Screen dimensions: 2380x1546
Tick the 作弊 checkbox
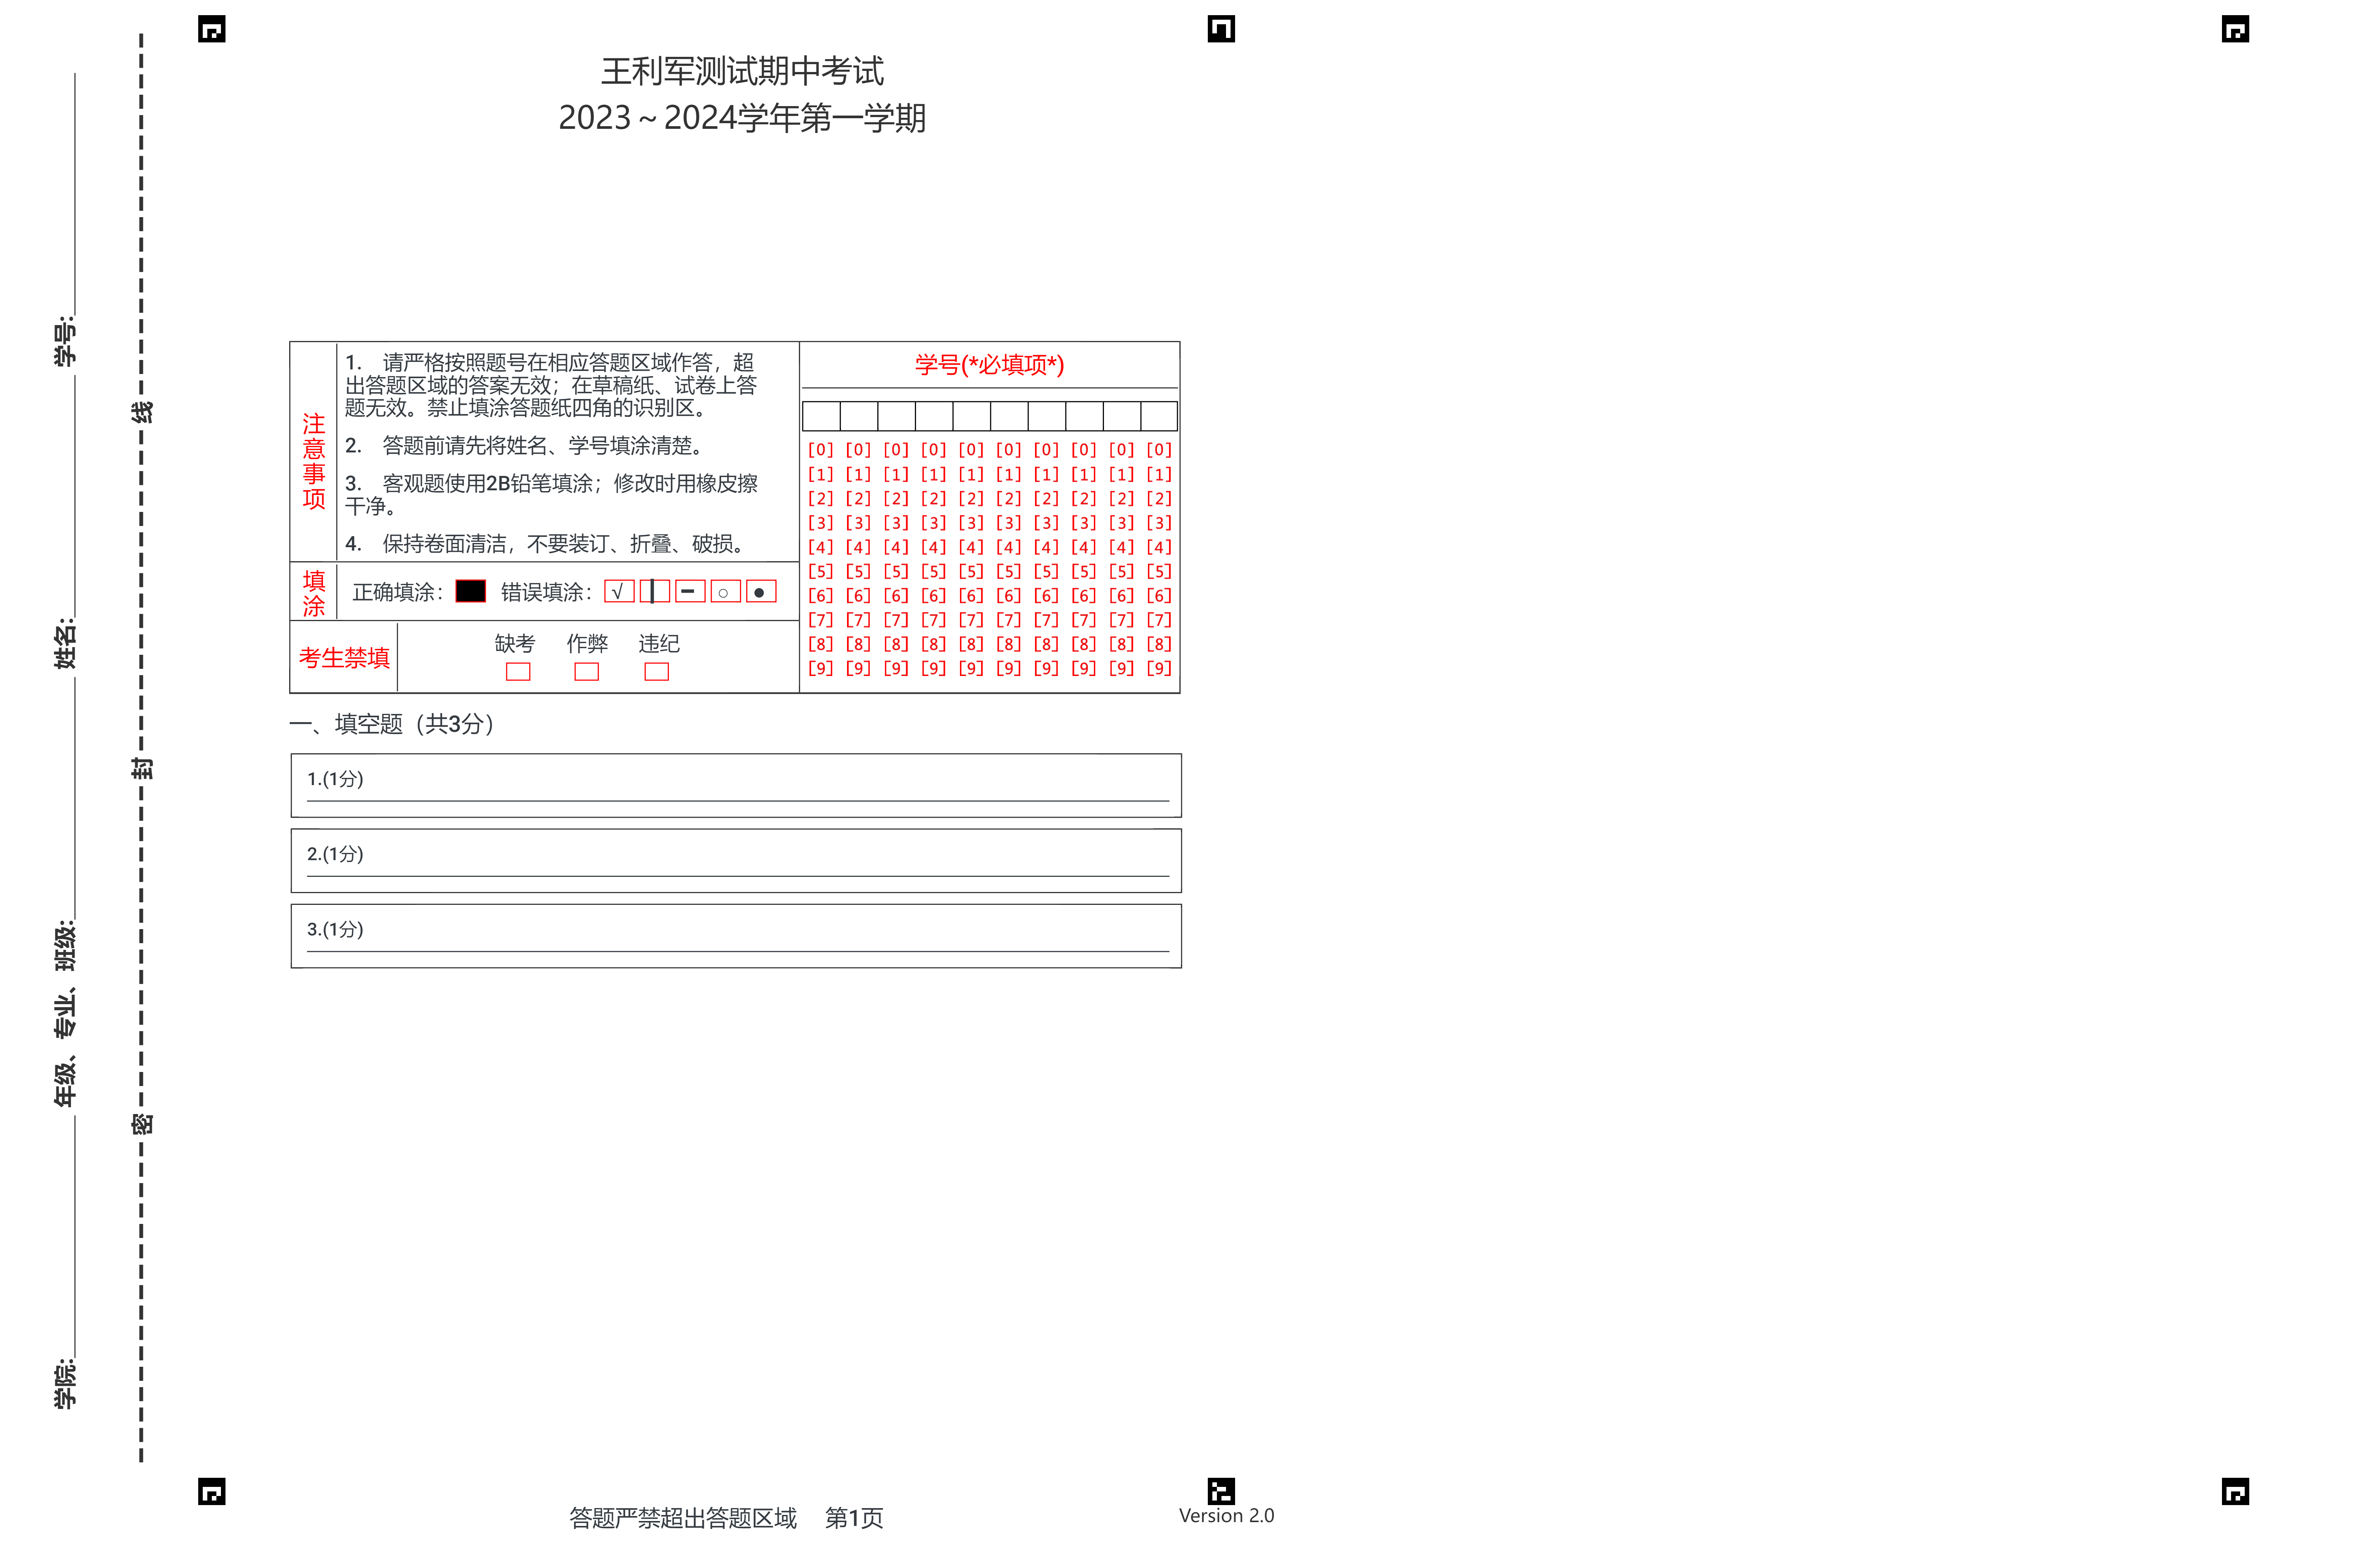pos(587,672)
